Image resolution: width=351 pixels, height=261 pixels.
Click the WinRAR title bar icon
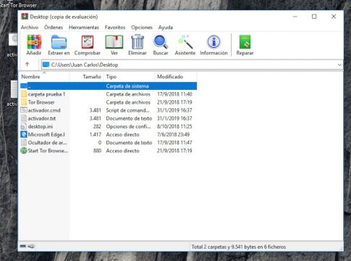[25, 17]
